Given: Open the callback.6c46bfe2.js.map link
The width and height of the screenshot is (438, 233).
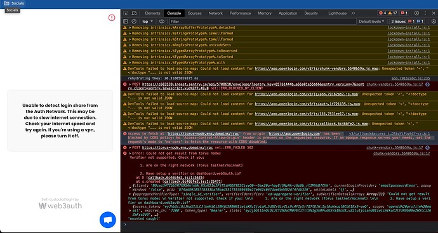Looking at the screenshot, I should click(x=312, y=124).
